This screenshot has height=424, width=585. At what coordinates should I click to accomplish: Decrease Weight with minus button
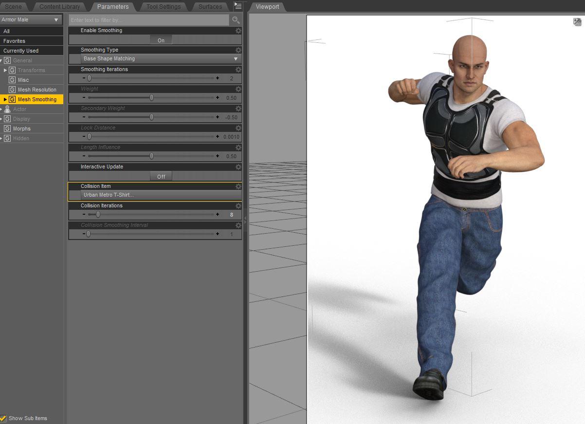[x=84, y=98]
